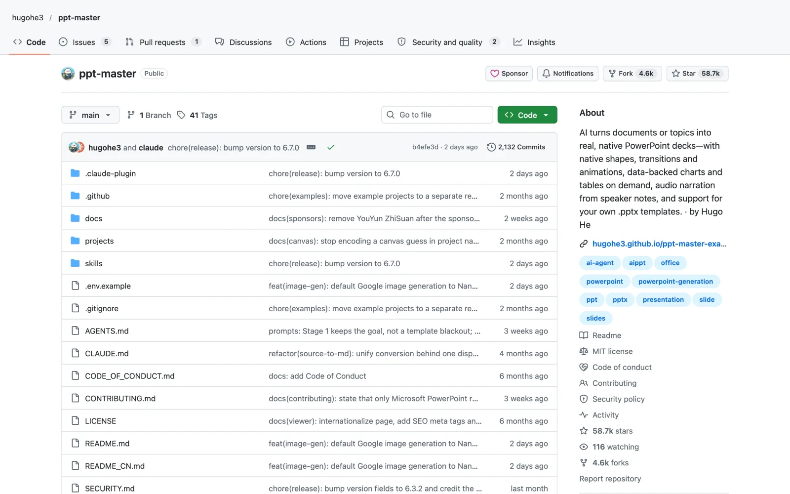Click the repository owner avatar

(x=68, y=74)
